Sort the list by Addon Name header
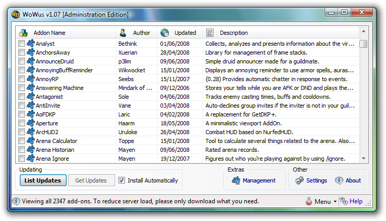Viewport: 386px width, 221px height. [x=50, y=33]
